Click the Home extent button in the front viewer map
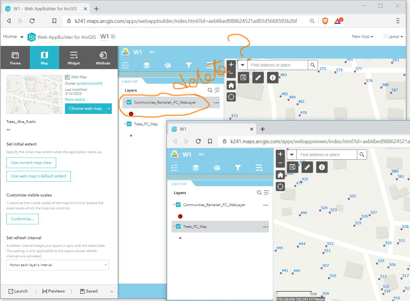Screen dimensions: 410x301 (x=280, y=175)
